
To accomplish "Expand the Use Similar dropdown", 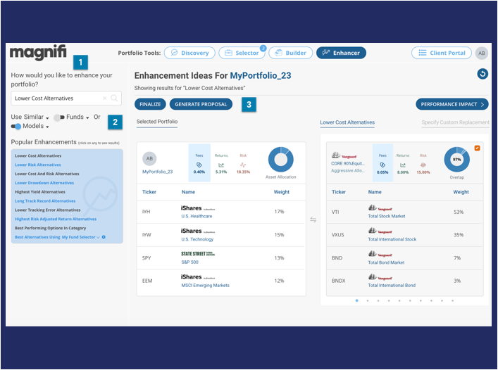I will click(x=47, y=118).
